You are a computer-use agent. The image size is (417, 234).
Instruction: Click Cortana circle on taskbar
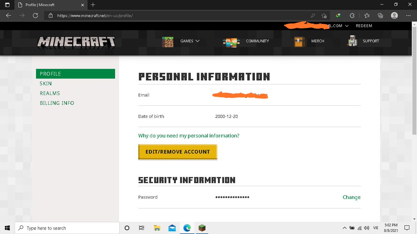127,228
